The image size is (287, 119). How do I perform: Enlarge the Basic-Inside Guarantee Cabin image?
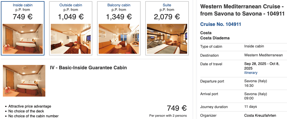coord(24,81)
